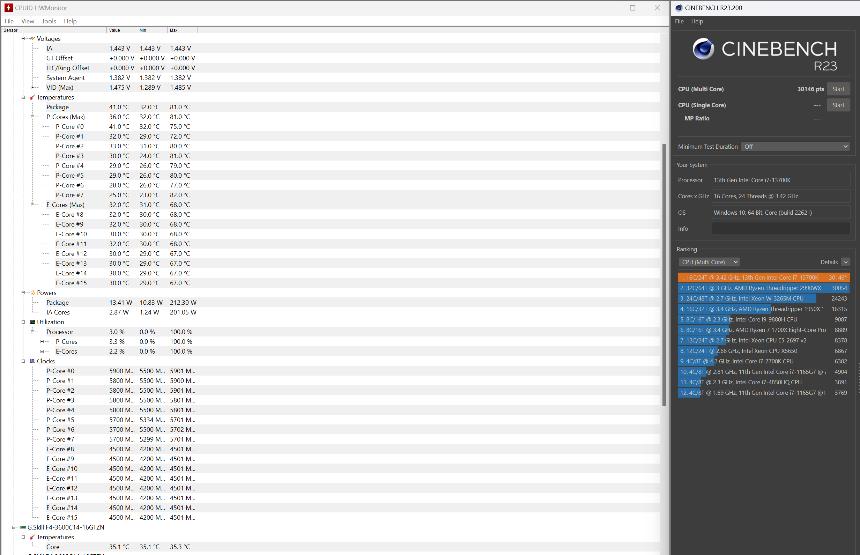Screen dimensions: 860x555
Task: Collapse the Utilization tree node
Action: [23, 322]
